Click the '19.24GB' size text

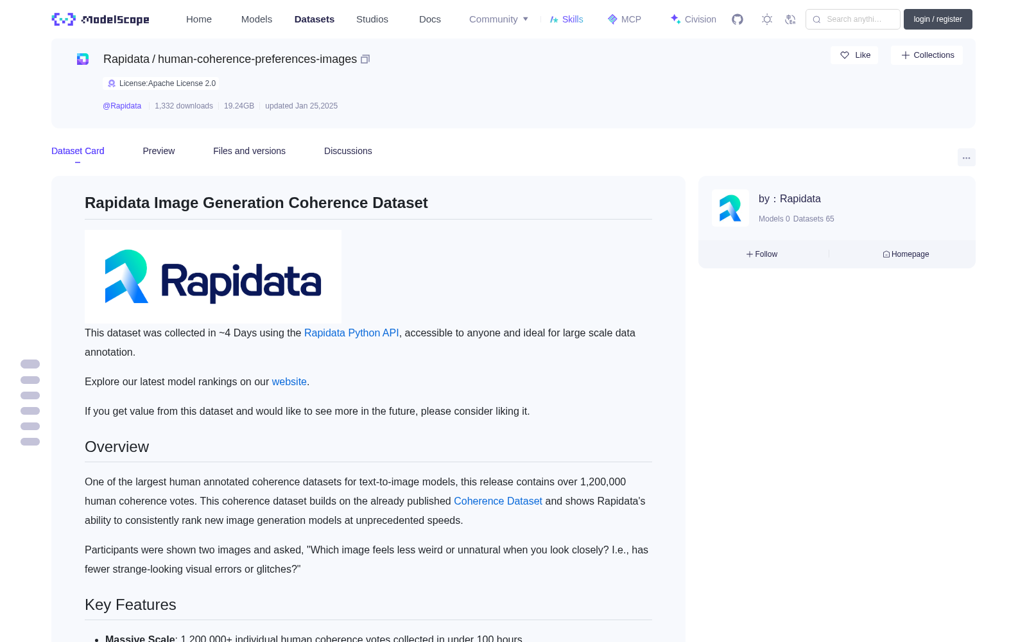coord(239,106)
